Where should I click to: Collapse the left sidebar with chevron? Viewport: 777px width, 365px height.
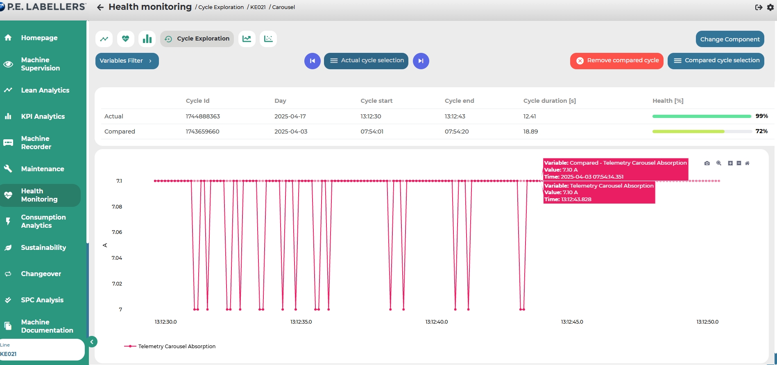tap(92, 342)
